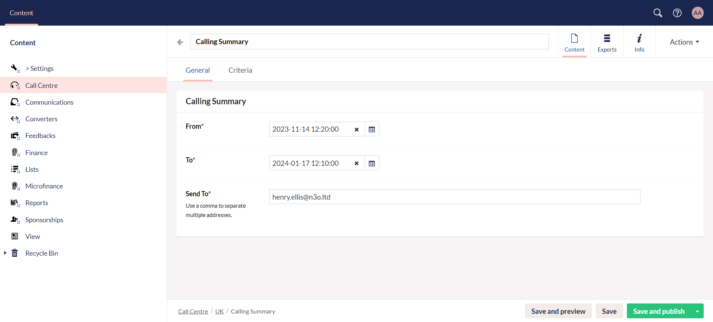Select the Content section in top nav
713x322 pixels.
pos(22,13)
